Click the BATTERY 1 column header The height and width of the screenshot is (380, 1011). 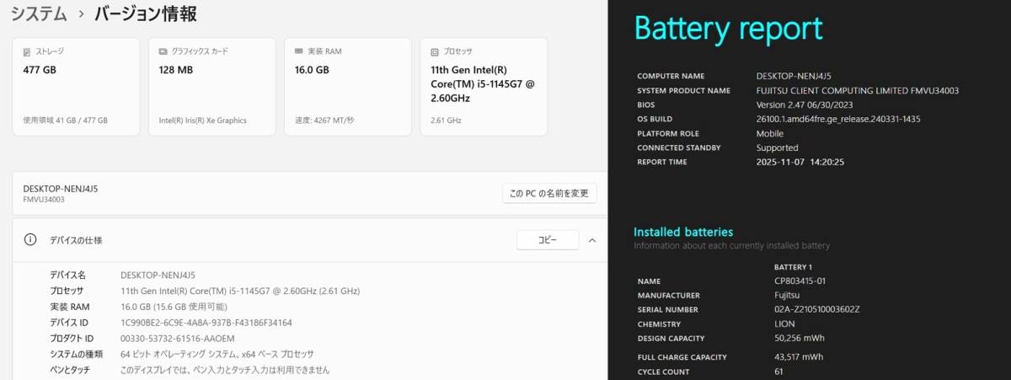(794, 266)
